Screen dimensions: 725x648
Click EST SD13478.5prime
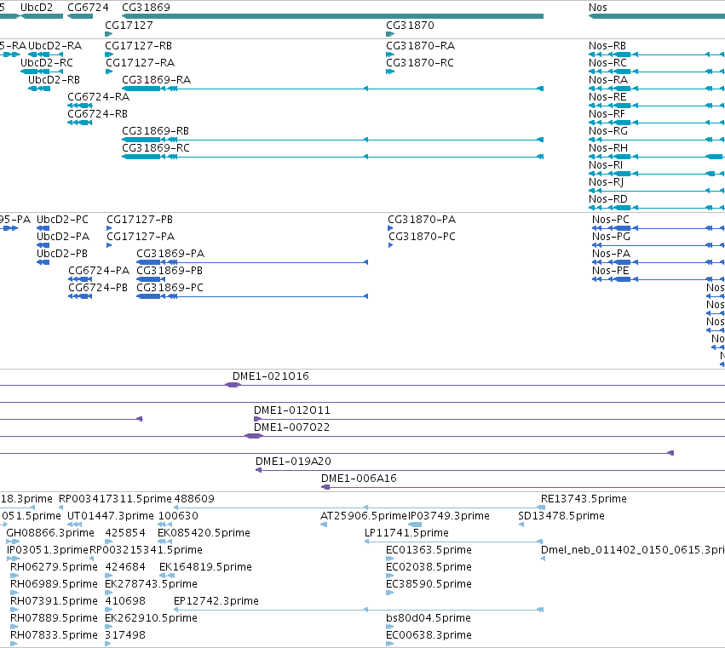(x=561, y=516)
